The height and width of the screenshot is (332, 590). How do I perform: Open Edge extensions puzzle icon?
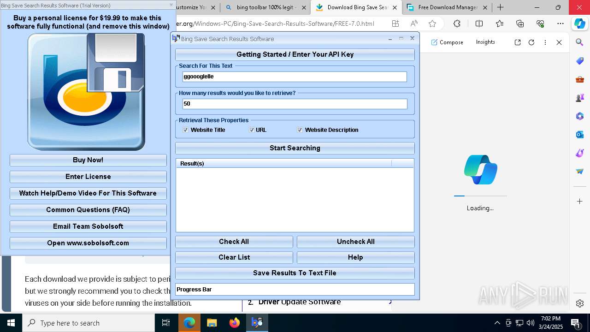click(x=457, y=24)
